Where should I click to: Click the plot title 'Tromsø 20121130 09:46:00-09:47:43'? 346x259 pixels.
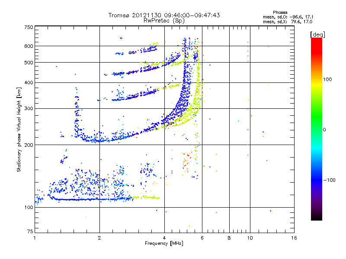click(164, 15)
